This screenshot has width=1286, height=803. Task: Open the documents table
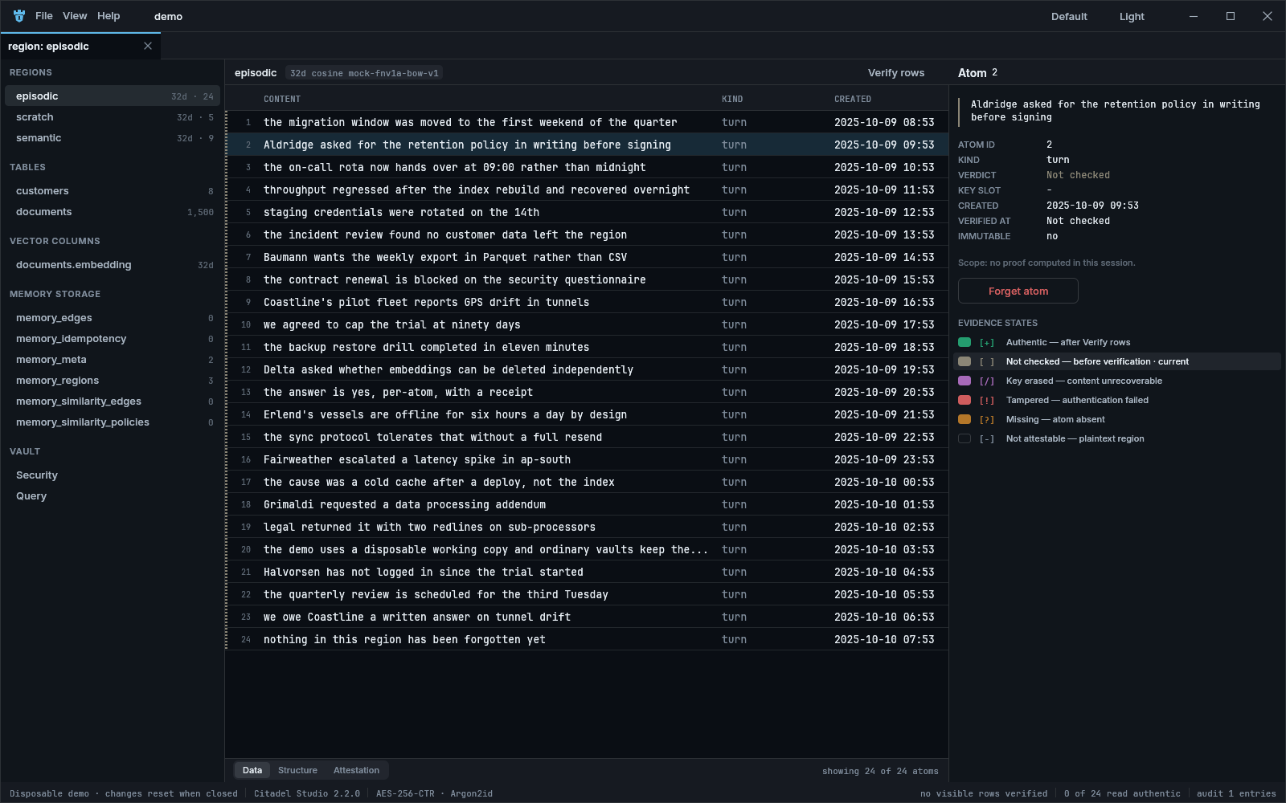pos(113,211)
